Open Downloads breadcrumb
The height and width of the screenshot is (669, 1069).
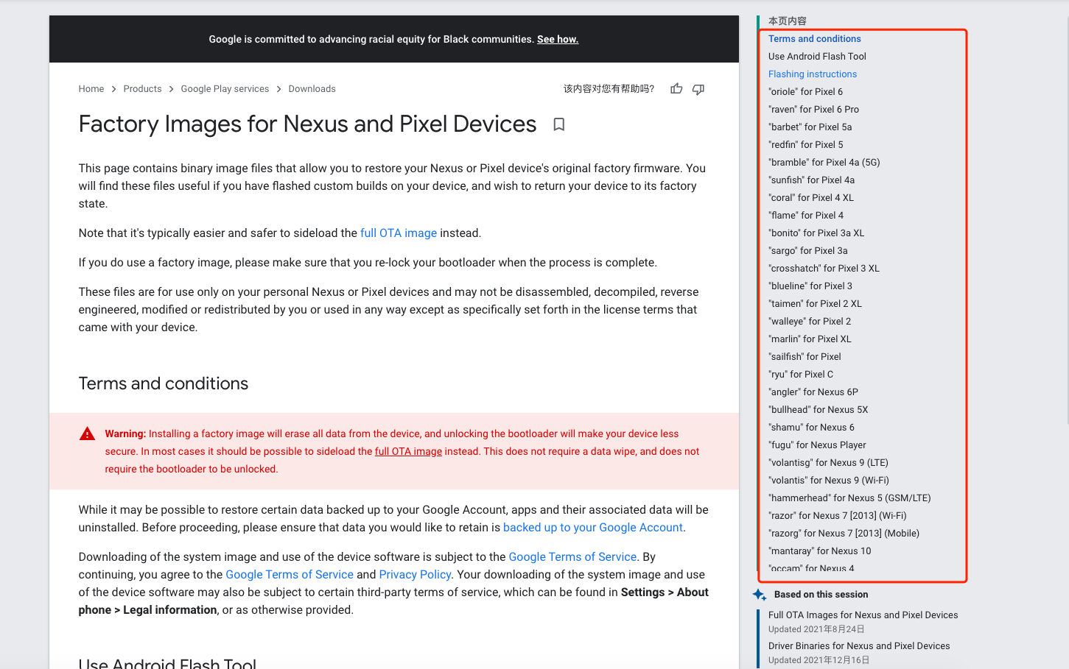pos(312,89)
